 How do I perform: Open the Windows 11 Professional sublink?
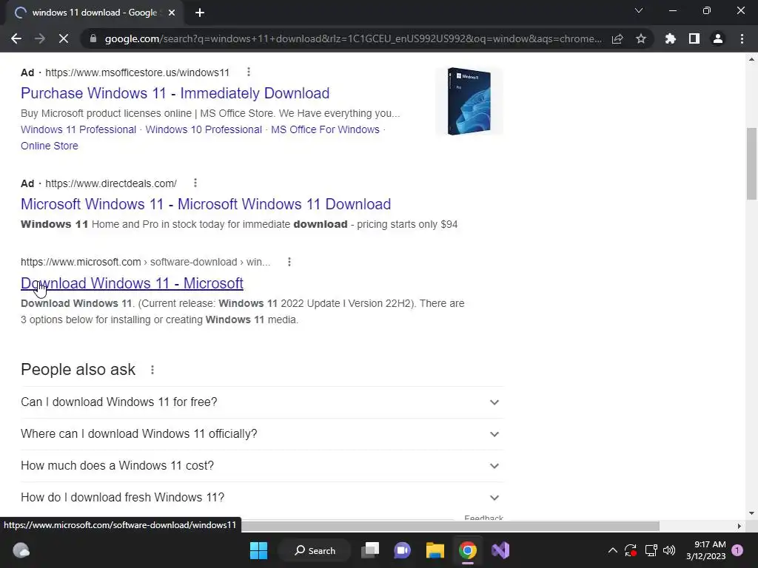pos(78,129)
